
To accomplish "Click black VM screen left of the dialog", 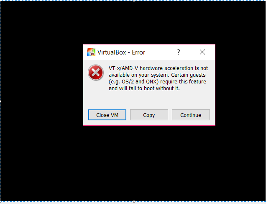I will click(41, 85).
